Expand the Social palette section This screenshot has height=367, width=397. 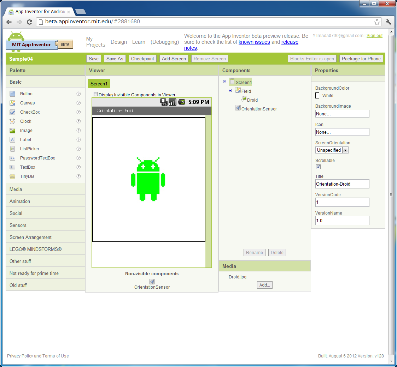tap(46, 213)
